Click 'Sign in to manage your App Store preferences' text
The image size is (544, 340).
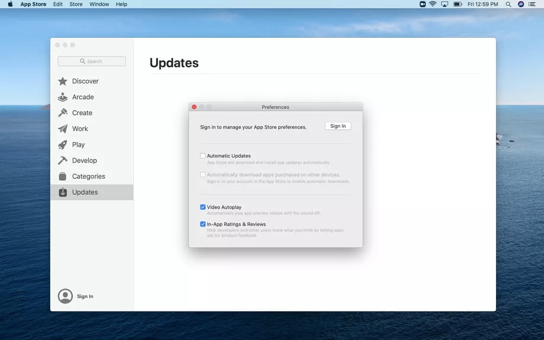[253, 127]
